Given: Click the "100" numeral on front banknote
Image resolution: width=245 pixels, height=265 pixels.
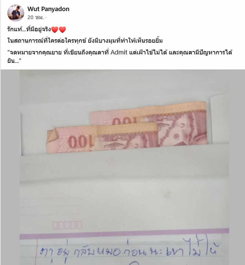Looking at the screenshot, I should [x=81, y=141].
